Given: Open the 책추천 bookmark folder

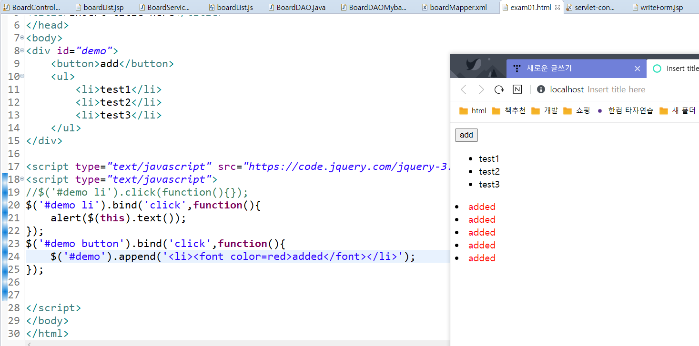Looking at the screenshot, I should pos(509,111).
